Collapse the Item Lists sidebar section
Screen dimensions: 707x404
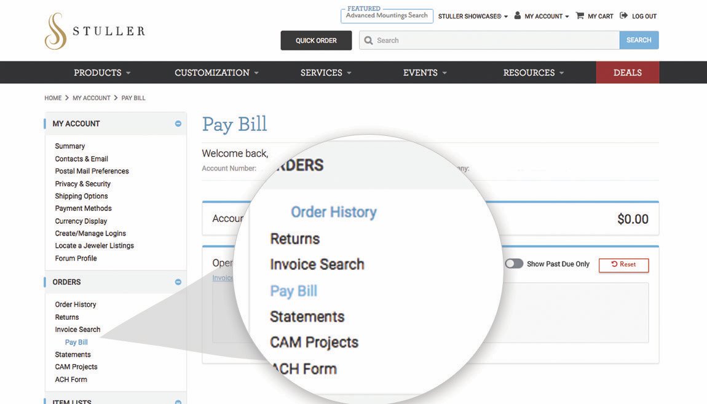pyautogui.click(x=178, y=402)
